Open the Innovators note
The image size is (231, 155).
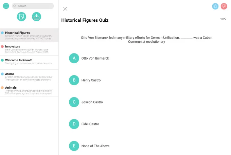click(29, 49)
